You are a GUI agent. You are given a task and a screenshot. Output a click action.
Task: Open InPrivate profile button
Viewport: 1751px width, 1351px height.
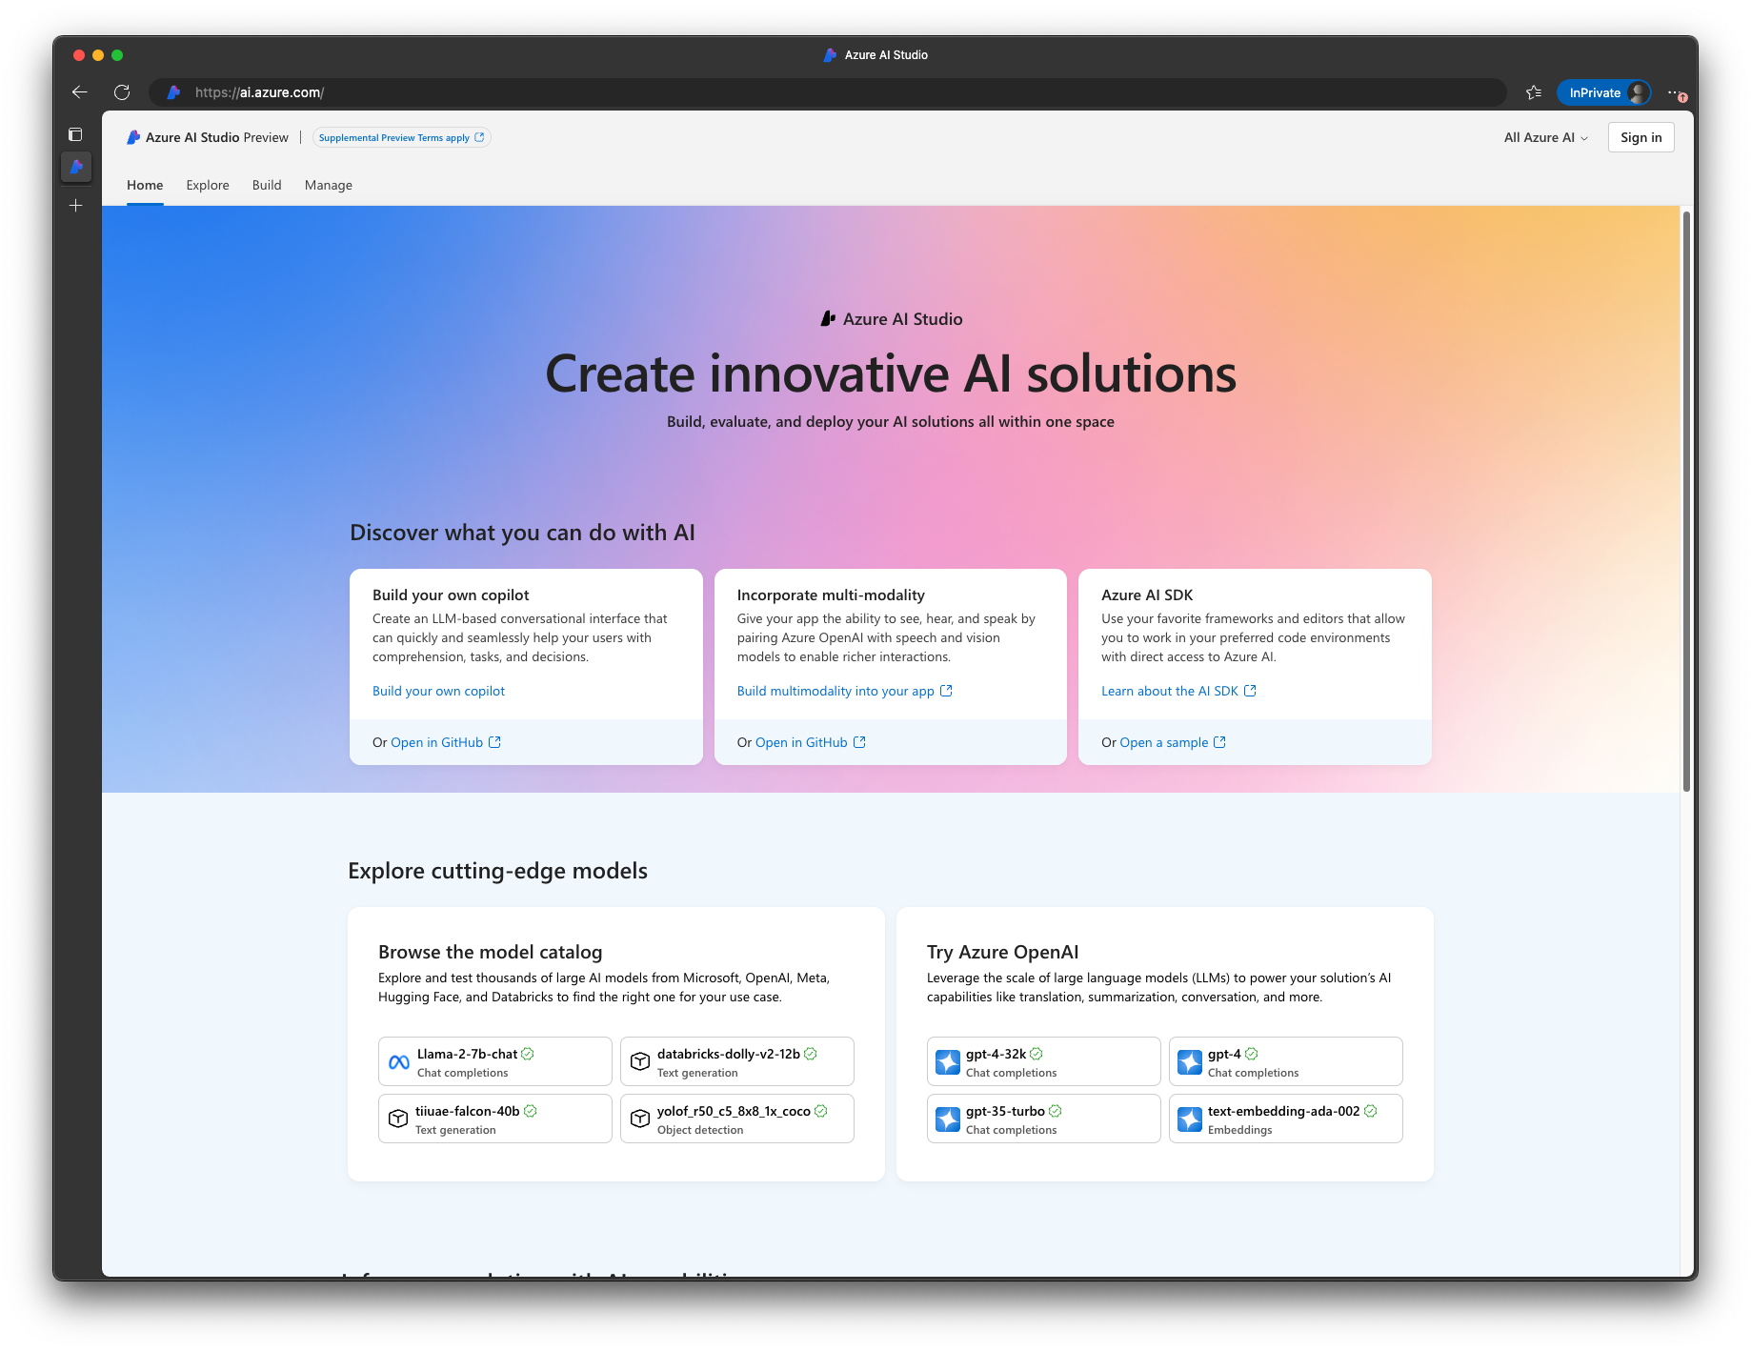(x=1604, y=92)
